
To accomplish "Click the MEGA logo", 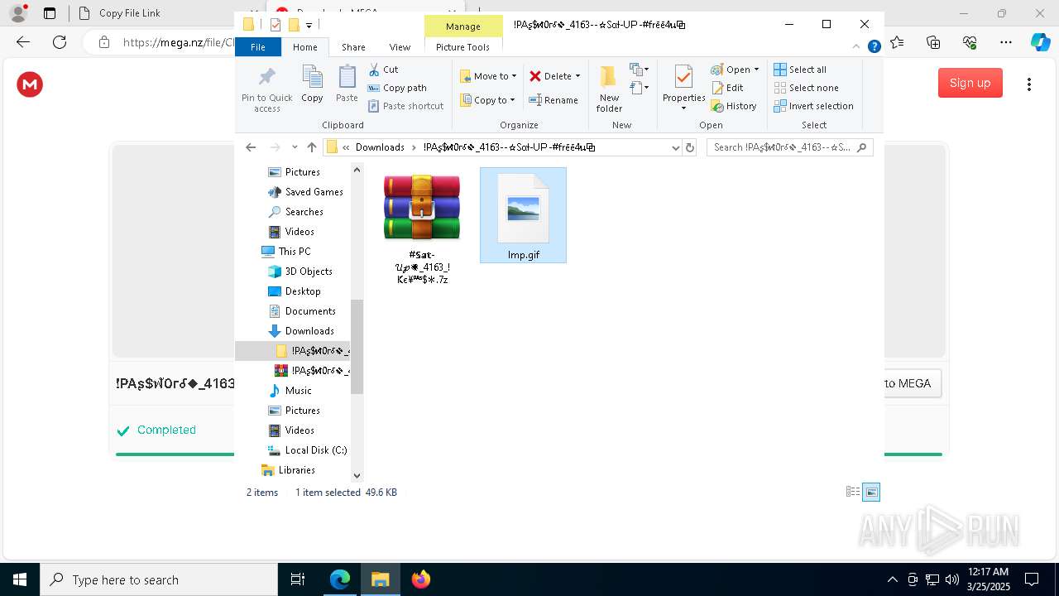I will pyautogui.click(x=30, y=84).
